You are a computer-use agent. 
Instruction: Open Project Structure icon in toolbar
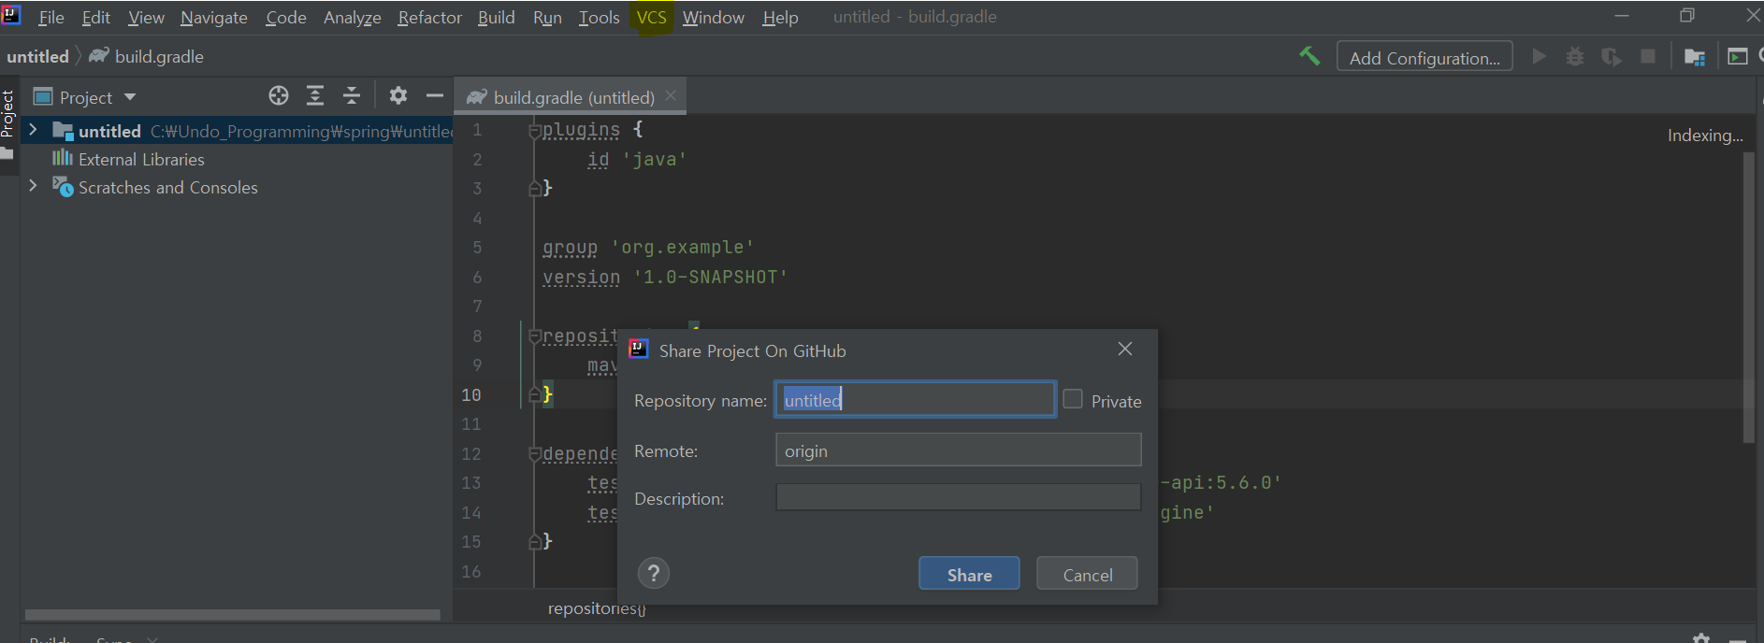coord(1694,57)
